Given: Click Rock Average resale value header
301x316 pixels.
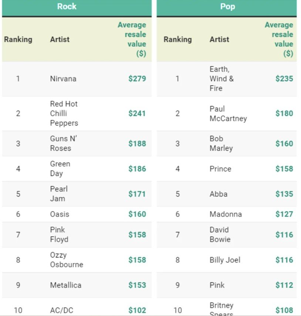Looking at the screenshot, I should point(132,39).
